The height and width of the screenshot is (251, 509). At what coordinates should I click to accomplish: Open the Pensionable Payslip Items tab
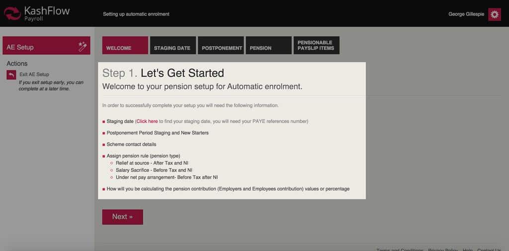(316, 45)
